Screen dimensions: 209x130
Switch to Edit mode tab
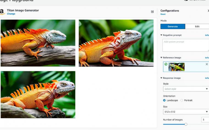pyautogui.click(x=197, y=26)
